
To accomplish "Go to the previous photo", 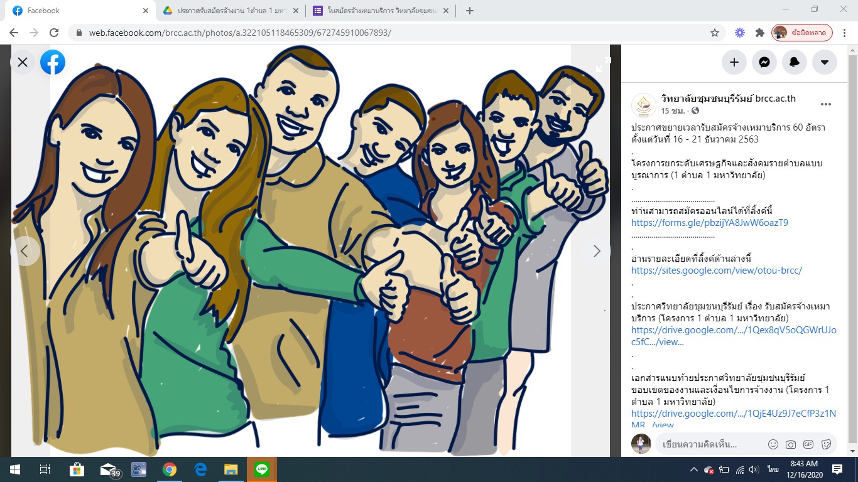I will [x=24, y=251].
